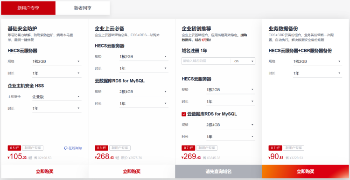Click the 0.8 折 discount badge
The width and height of the screenshot is (350, 180).
[102, 148]
